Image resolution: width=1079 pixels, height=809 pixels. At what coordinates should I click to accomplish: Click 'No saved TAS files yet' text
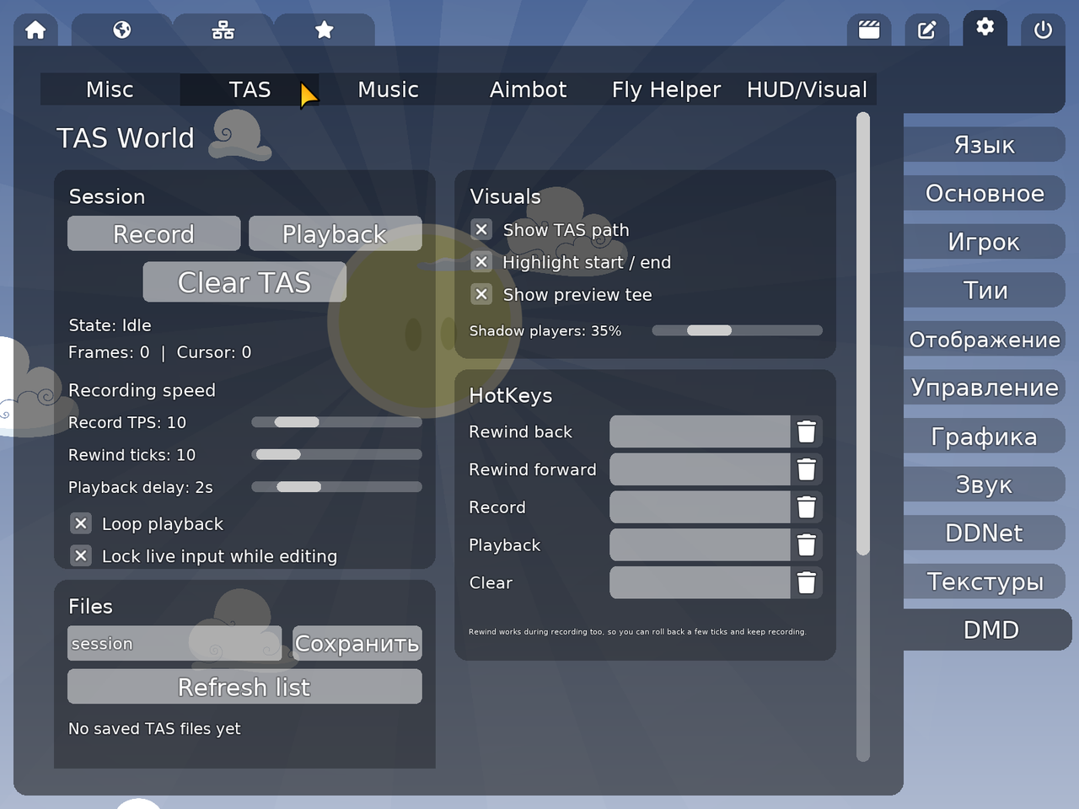[154, 728]
